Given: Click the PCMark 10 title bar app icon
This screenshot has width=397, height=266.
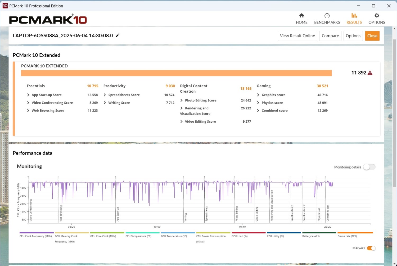Looking at the screenshot, I should coord(5,6).
